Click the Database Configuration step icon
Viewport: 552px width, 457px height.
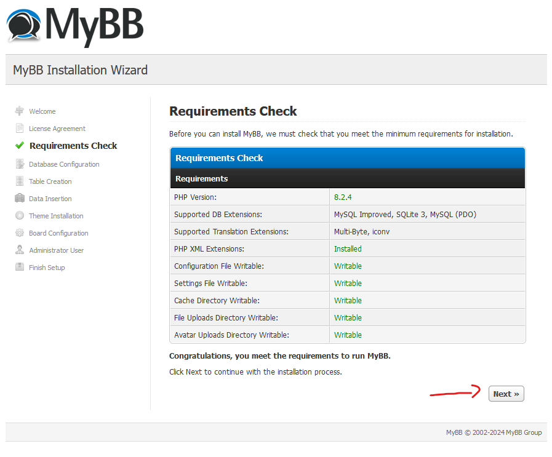point(20,164)
